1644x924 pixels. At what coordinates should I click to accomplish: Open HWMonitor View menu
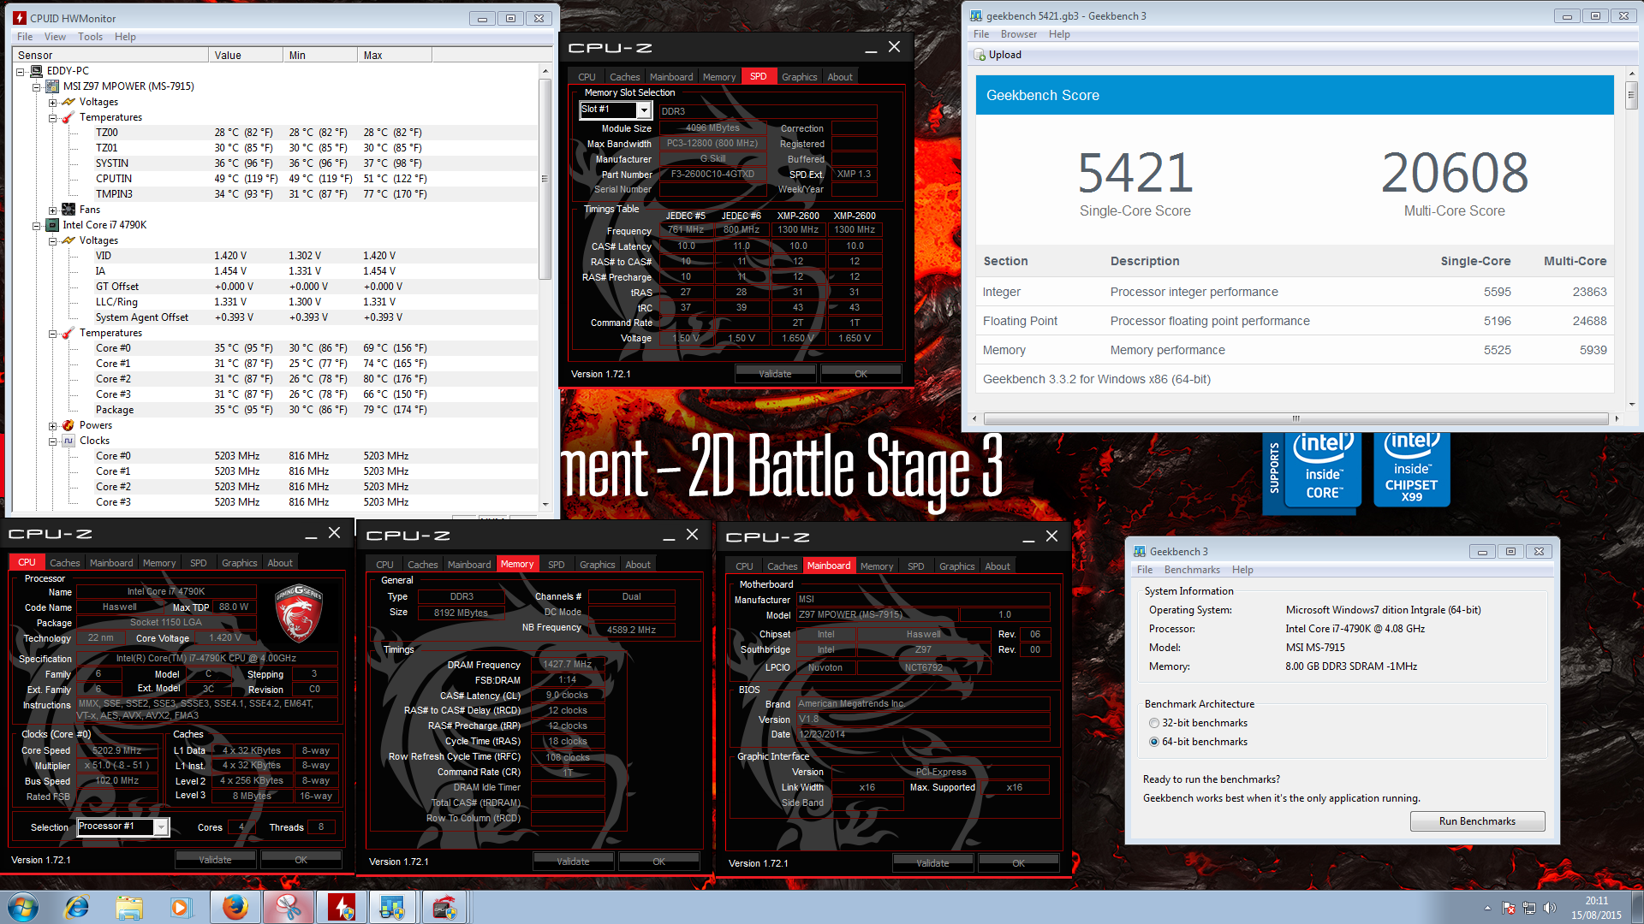(x=55, y=37)
